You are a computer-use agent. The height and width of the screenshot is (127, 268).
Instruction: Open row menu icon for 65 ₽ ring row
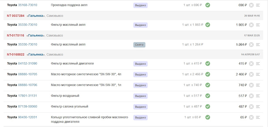pos(258,118)
